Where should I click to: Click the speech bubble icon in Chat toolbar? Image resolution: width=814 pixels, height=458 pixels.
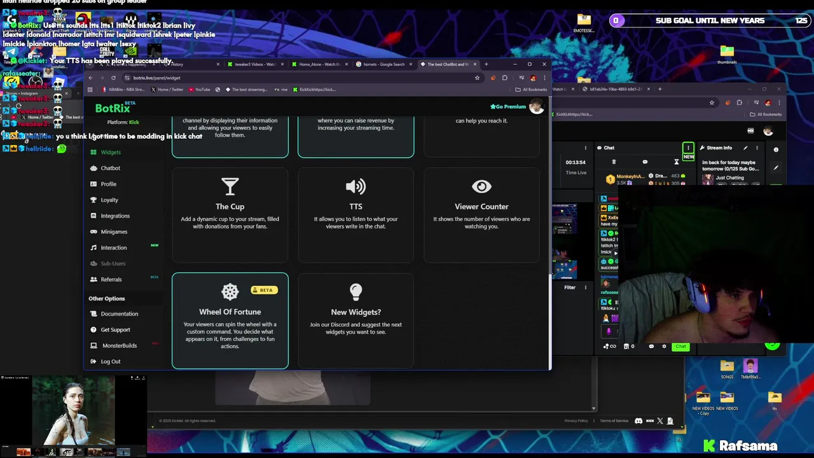[645, 162]
